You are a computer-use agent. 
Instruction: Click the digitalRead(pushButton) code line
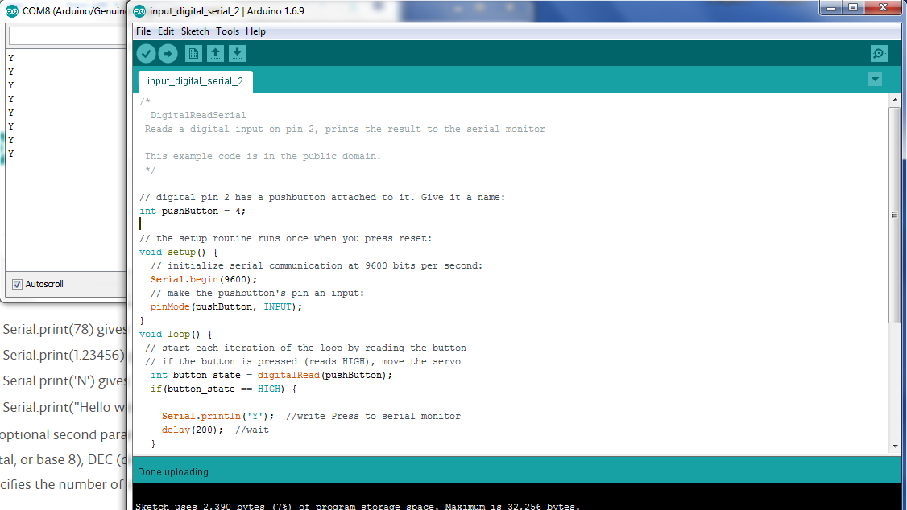tap(271, 376)
